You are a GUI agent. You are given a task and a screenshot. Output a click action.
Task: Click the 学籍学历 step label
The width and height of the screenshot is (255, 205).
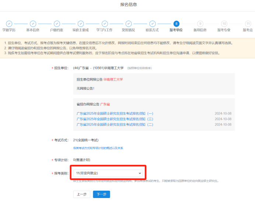pyautogui.click(x=9, y=30)
